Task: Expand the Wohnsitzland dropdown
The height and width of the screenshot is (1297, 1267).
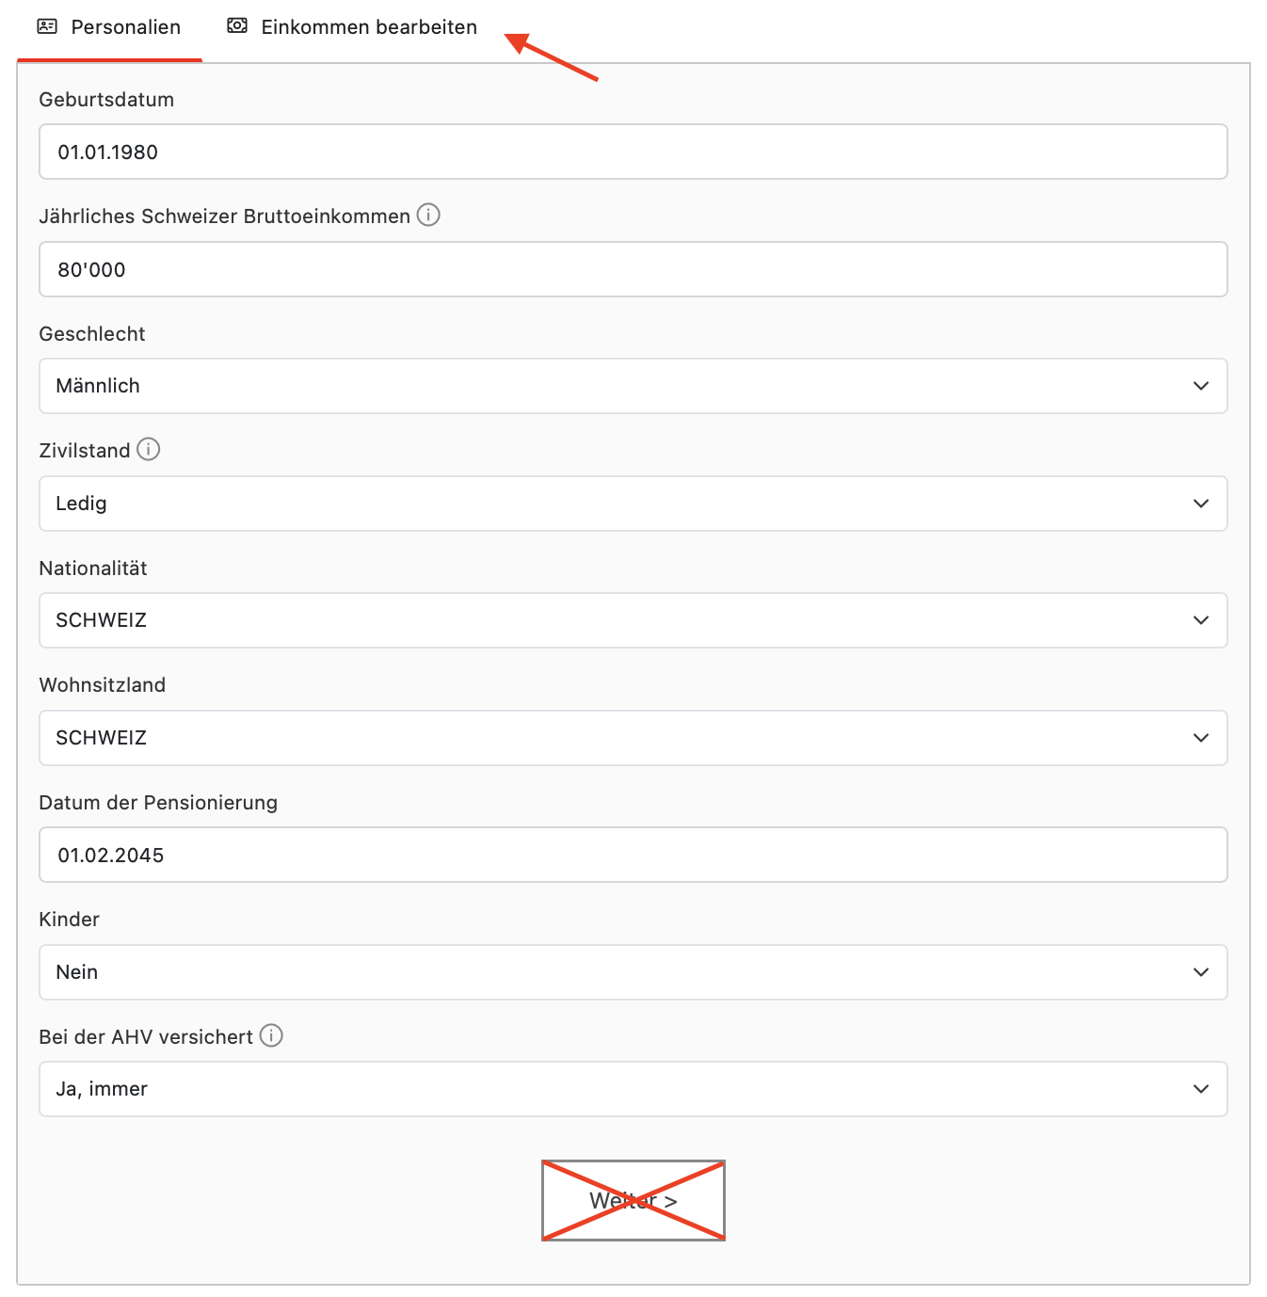Action: 633,738
